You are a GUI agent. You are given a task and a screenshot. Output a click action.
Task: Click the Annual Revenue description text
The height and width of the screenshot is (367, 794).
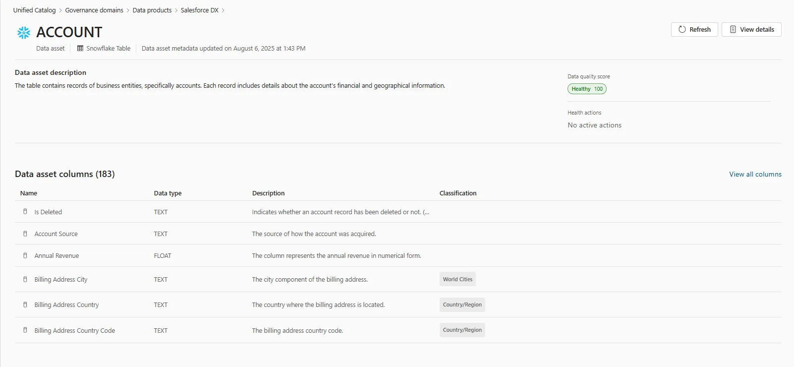click(x=337, y=255)
